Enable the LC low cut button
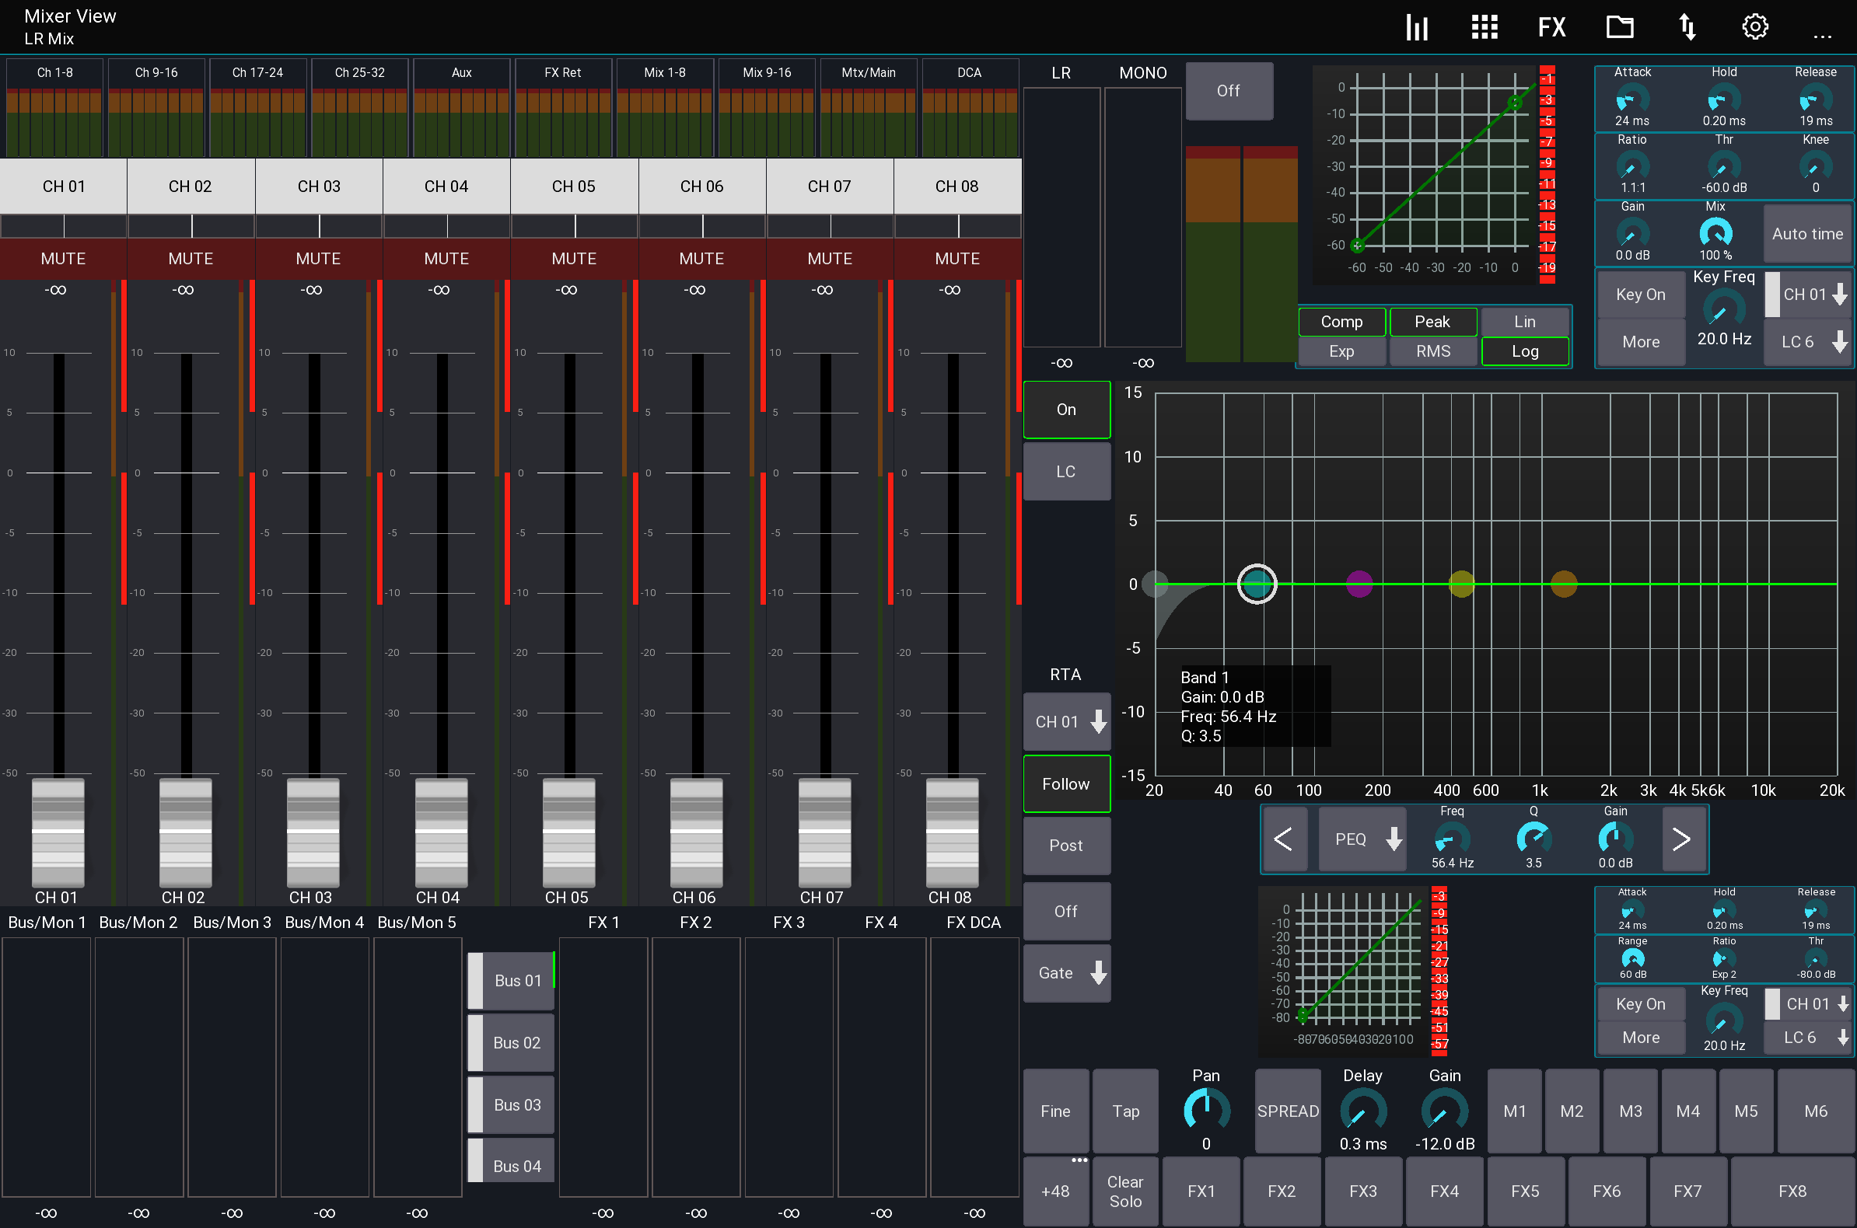This screenshot has width=1857, height=1228. 1066,471
